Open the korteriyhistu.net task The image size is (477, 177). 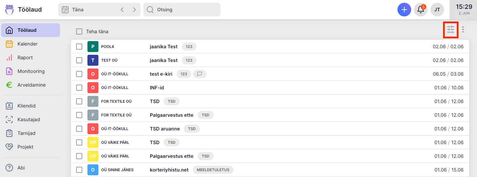[169, 170]
